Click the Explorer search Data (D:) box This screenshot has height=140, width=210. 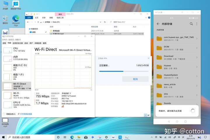[x=129, y=22]
